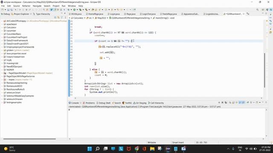Switch to the Problems tab
The height and width of the screenshot is (153, 273).
(x=89, y=103)
